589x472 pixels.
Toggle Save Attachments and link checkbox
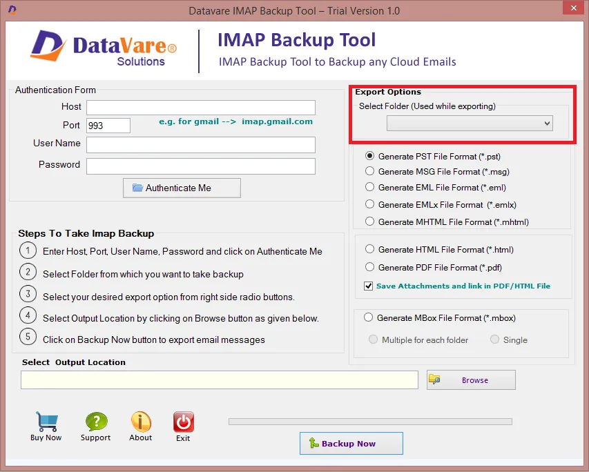point(369,286)
